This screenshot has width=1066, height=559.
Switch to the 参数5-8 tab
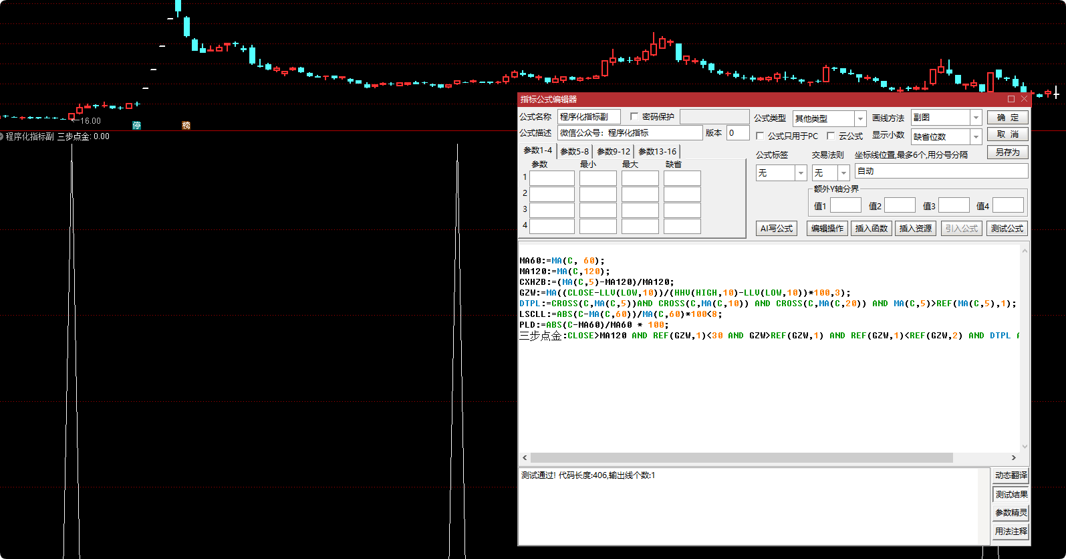575,152
